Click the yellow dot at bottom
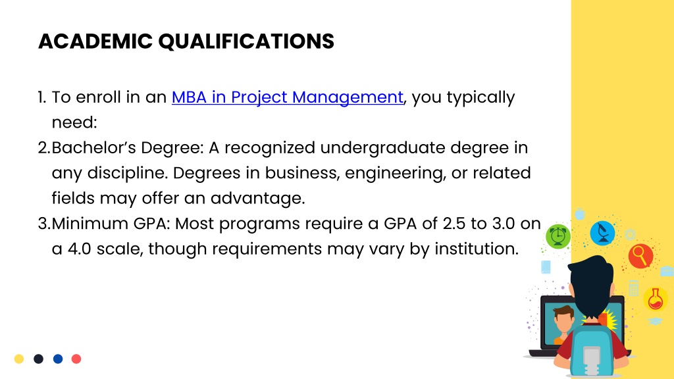This screenshot has width=674, height=379. pos(19,359)
